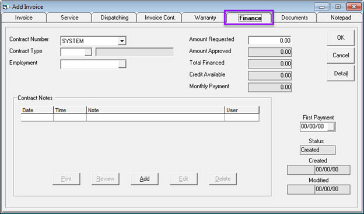The height and width of the screenshot is (214, 364).
Task: Open the Employment lookup button
Action: click(x=122, y=64)
